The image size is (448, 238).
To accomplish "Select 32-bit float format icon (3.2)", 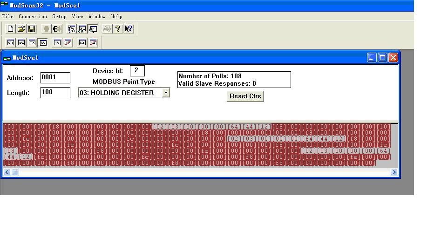I will pyautogui.click(x=57, y=42).
